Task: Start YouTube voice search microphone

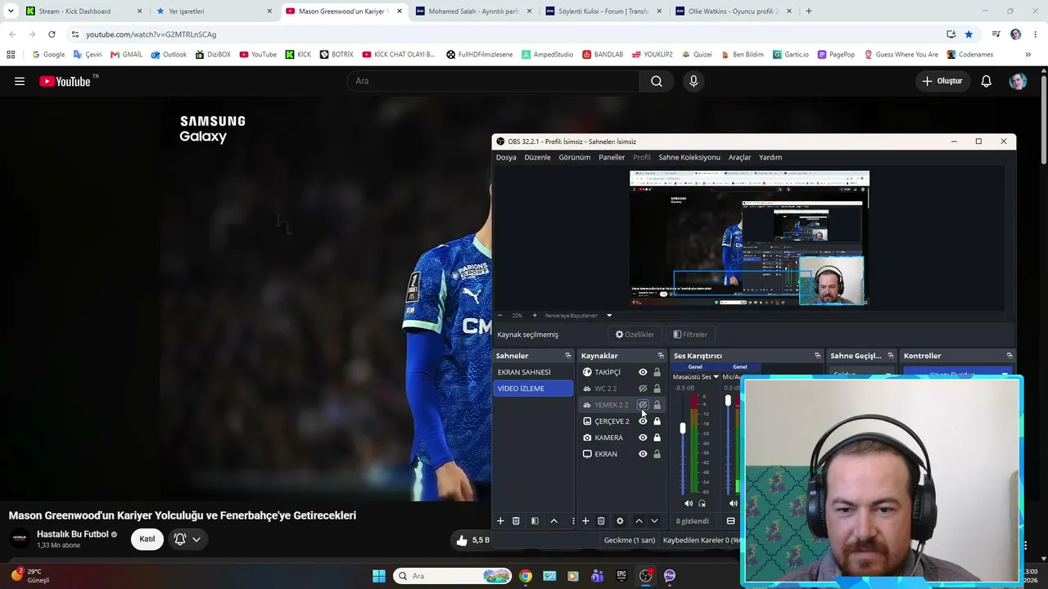Action: tap(693, 81)
